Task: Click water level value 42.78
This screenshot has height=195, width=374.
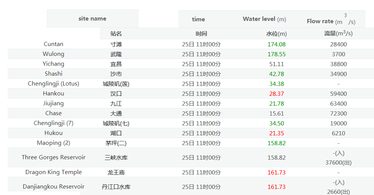Action: pos(277,74)
